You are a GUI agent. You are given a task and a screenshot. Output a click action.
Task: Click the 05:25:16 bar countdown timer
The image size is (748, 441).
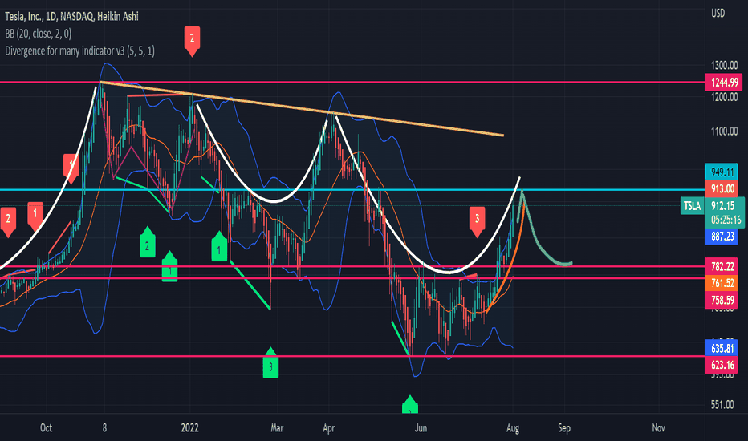coord(726,220)
